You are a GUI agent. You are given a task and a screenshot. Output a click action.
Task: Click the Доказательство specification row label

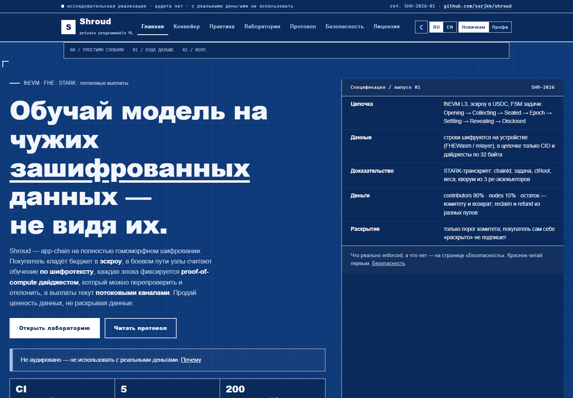(x=372, y=171)
